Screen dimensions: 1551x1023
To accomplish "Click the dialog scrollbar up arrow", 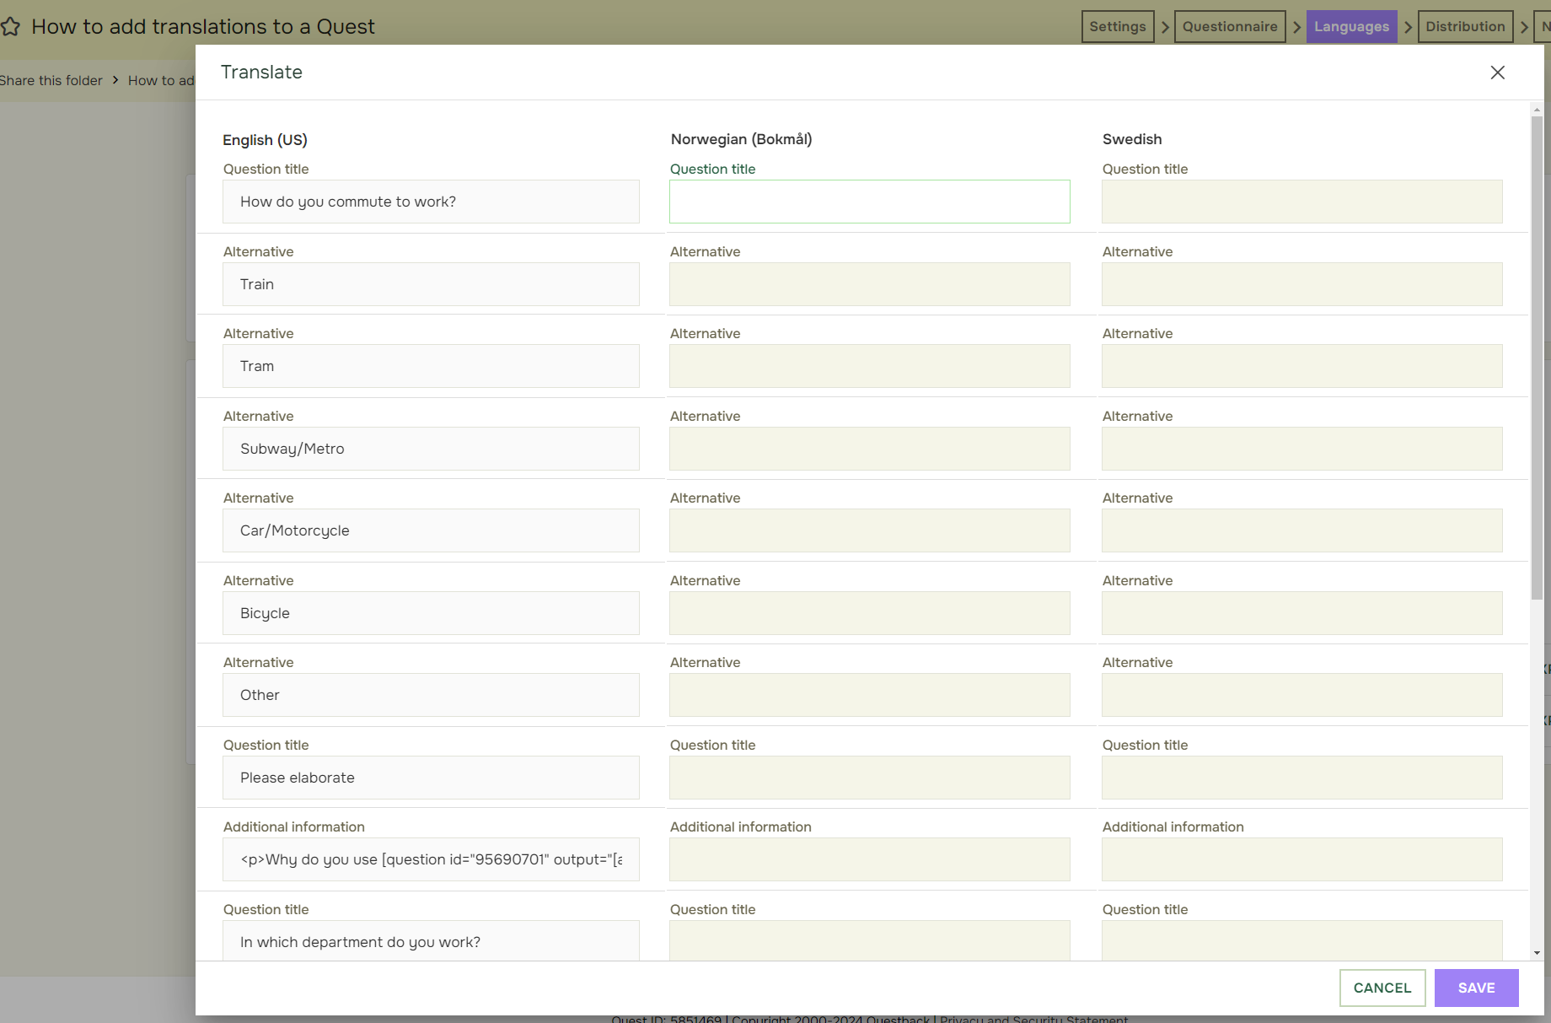I will (x=1537, y=110).
